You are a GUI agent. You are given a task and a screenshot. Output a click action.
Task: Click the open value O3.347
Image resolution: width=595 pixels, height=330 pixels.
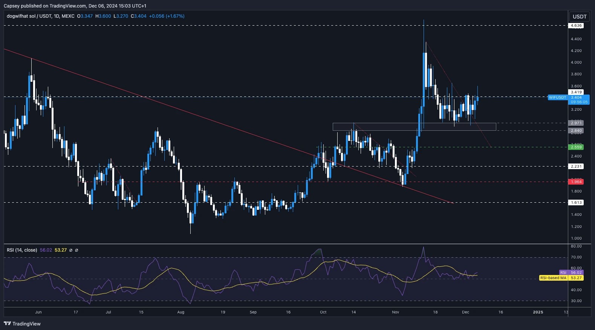[x=85, y=16]
